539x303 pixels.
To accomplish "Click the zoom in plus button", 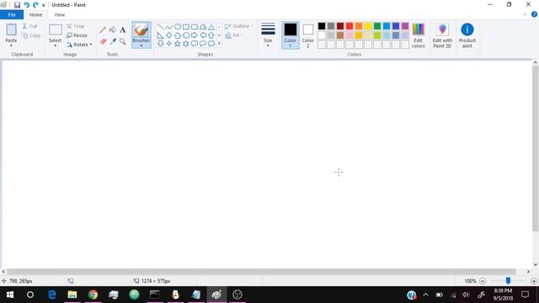I will [534, 281].
